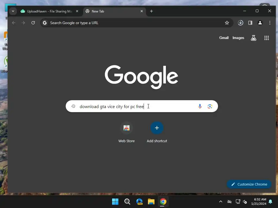Viewport: 278px width, 208px height.
Task: Open the Web Store shortcut
Action: pos(127,132)
